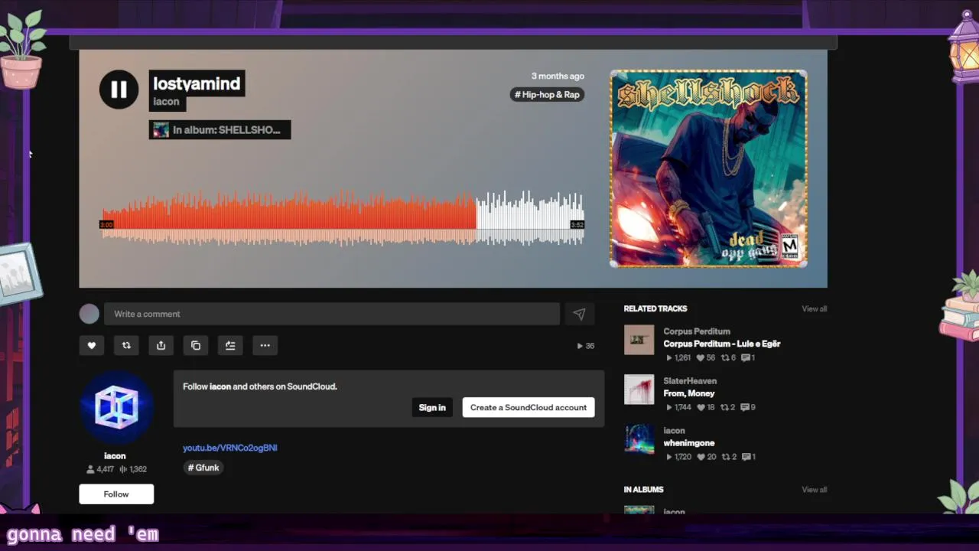The height and width of the screenshot is (551, 979).
Task: Click the Write a comment field
Action: click(x=332, y=314)
